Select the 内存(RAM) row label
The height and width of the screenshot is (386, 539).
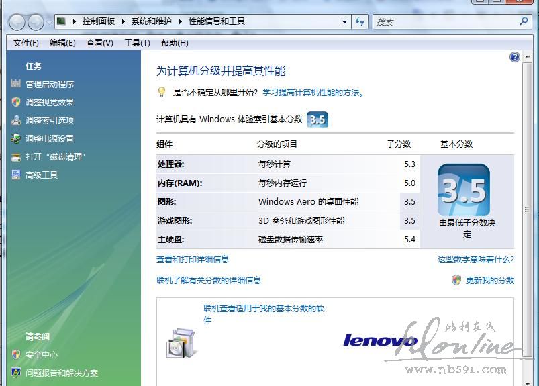pyautogui.click(x=180, y=183)
